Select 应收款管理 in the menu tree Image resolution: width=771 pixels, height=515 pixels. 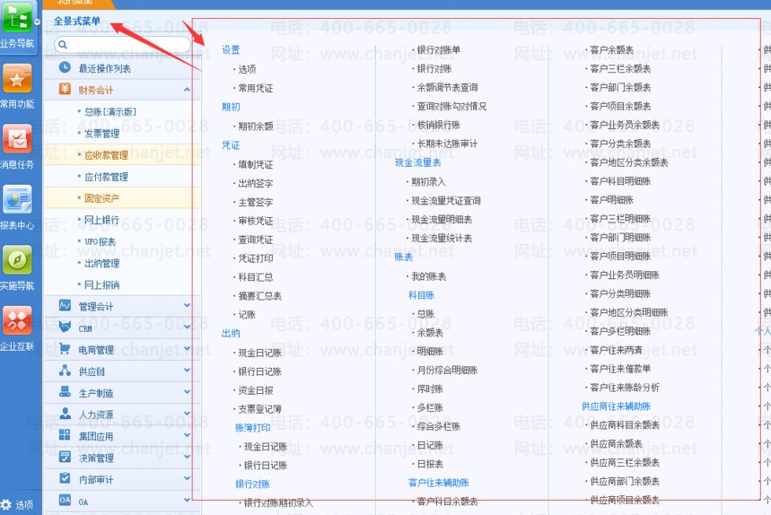[106, 155]
